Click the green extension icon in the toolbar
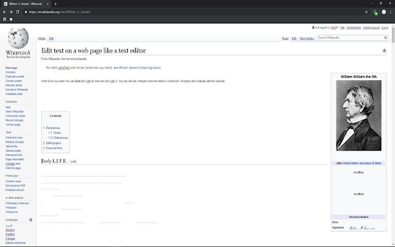This screenshot has height=247, width=395. (376, 12)
